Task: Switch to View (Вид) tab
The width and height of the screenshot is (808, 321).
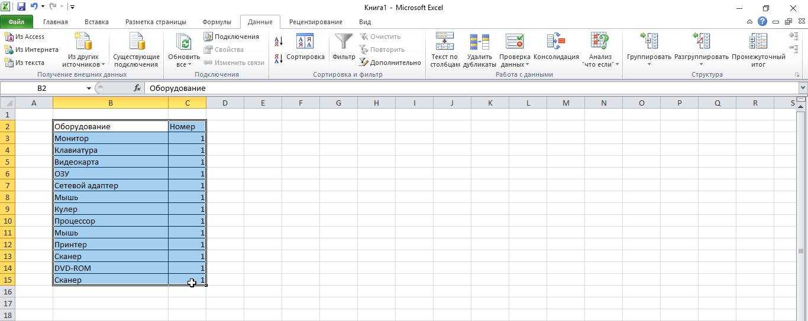Action: point(365,22)
